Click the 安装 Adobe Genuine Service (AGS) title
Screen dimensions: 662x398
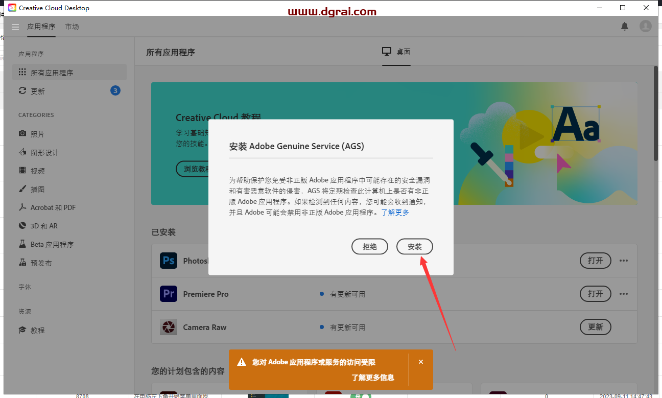point(297,146)
